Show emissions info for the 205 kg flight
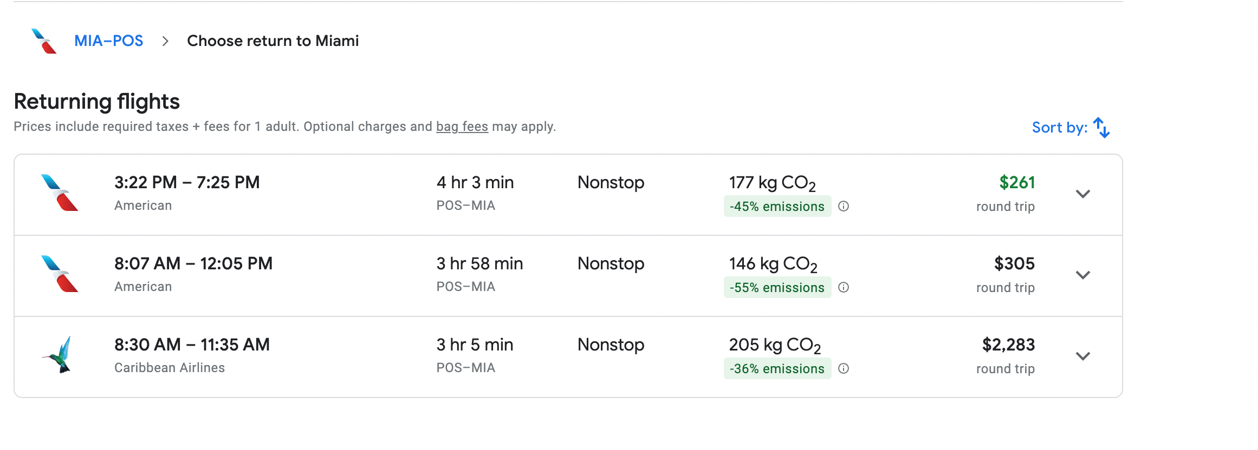The width and height of the screenshot is (1258, 450). (844, 368)
